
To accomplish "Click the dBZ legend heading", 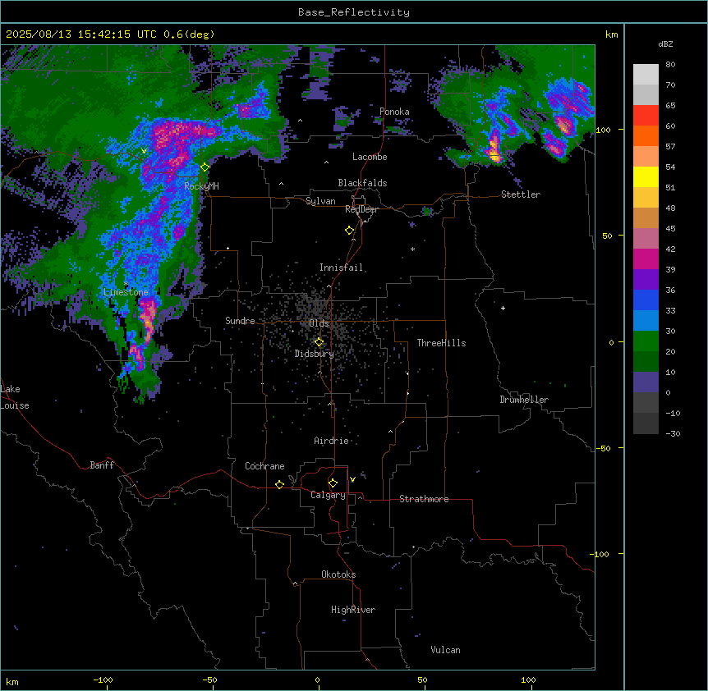I will pyautogui.click(x=665, y=44).
